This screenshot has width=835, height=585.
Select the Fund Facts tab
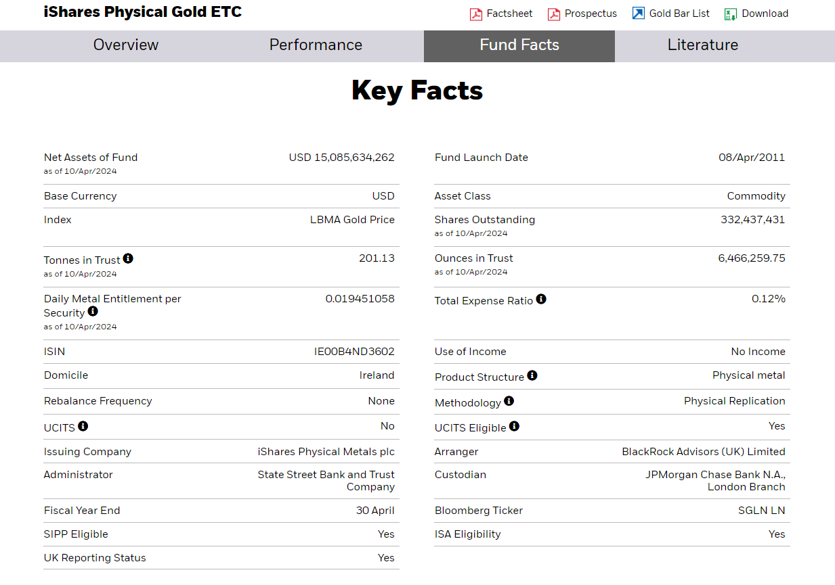519,45
